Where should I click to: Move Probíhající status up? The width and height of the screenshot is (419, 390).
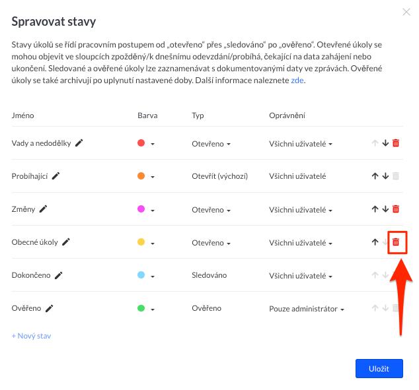click(x=375, y=176)
